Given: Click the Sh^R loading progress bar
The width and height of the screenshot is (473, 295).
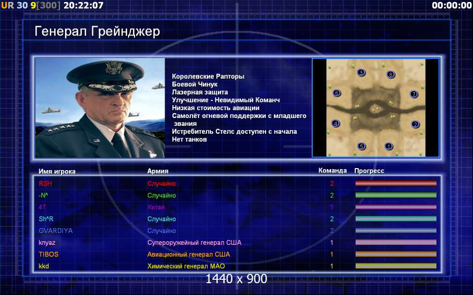Looking at the screenshot, I should [x=396, y=219].
